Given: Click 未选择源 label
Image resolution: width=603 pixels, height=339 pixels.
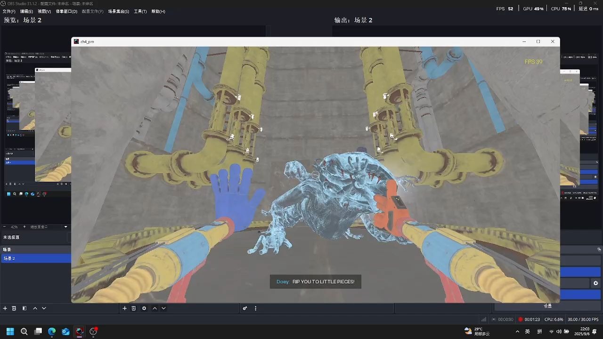Looking at the screenshot, I should click(11, 238).
